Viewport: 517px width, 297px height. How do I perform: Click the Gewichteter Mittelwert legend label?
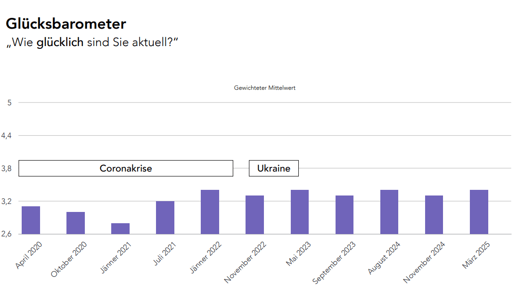click(x=264, y=88)
